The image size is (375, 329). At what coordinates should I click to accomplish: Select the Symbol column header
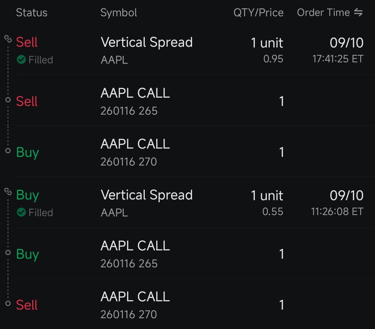(118, 12)
